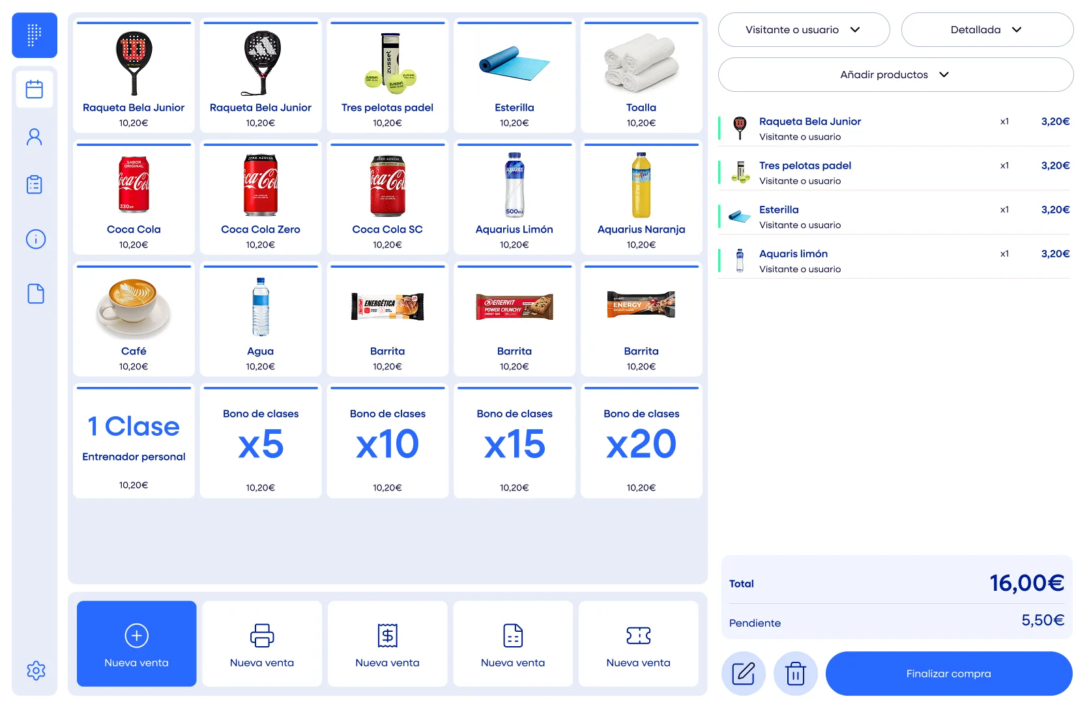Viewport: 1089px width, 710px height.
Task: Open the documents section in the sidebar
Action: pos(34,294)
